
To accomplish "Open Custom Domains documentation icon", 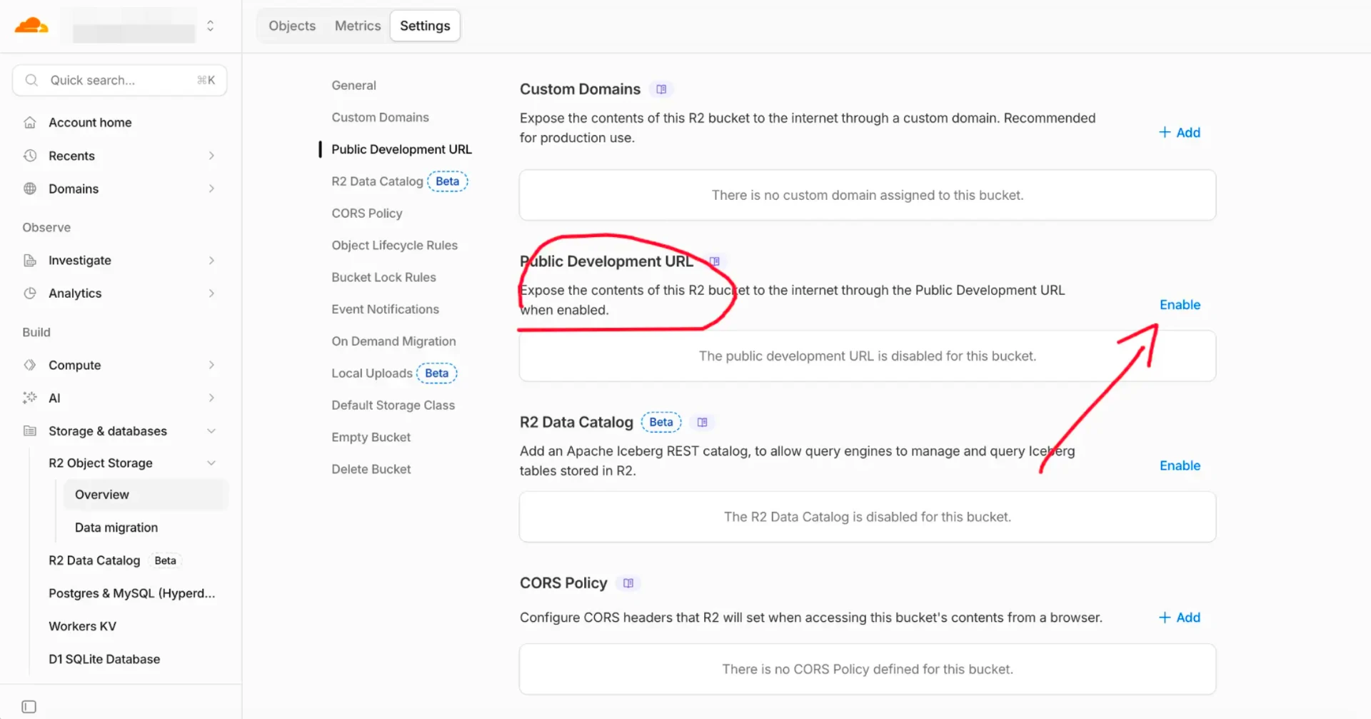I will point(661,89).
